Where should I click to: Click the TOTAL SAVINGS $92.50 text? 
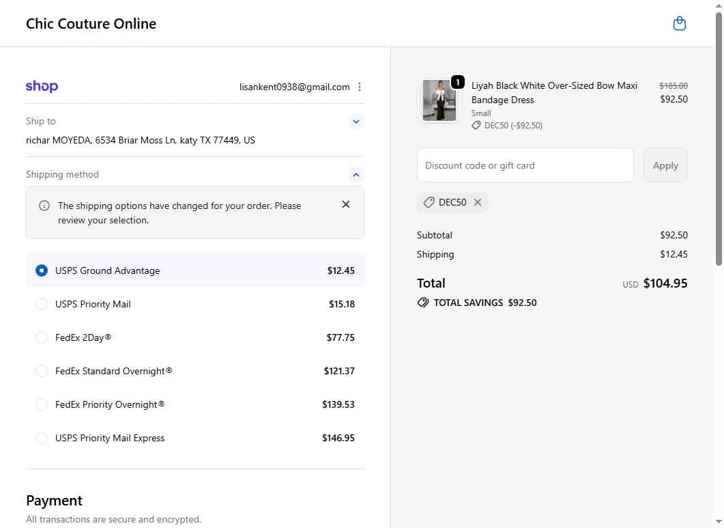coord(484,303)
